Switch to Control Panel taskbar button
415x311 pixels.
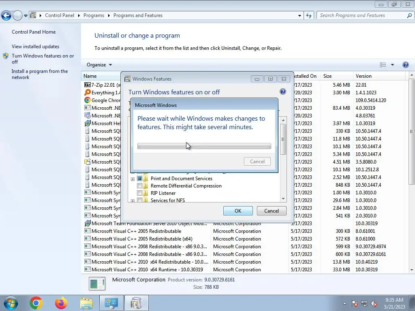pos(111,303)
